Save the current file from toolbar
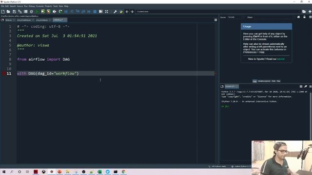312x175 pixels. tap(14, 12)
